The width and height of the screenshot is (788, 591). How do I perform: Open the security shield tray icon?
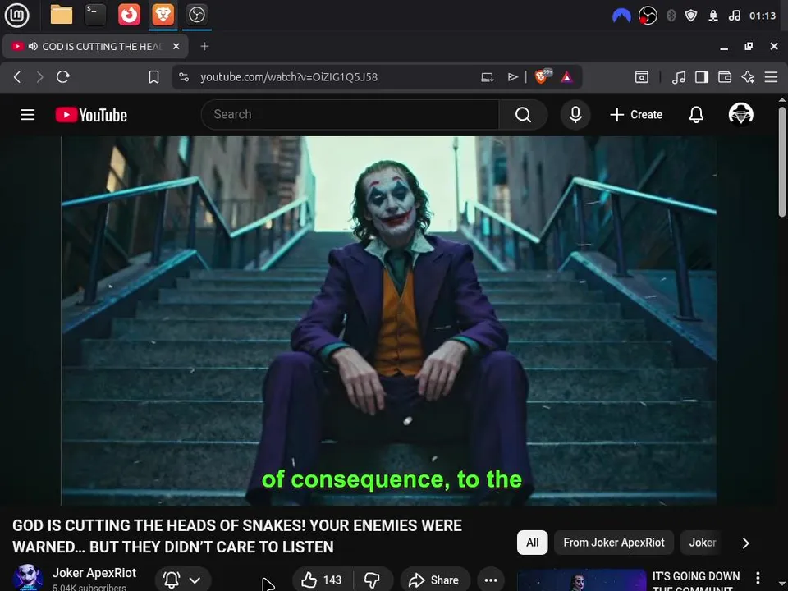pyautogui.click(x=691, y=16)
